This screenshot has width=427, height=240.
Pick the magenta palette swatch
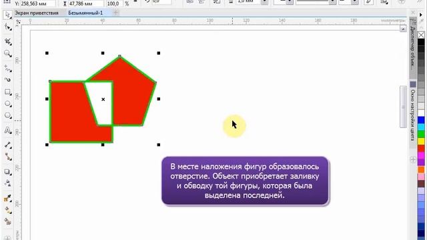(421, 155)
